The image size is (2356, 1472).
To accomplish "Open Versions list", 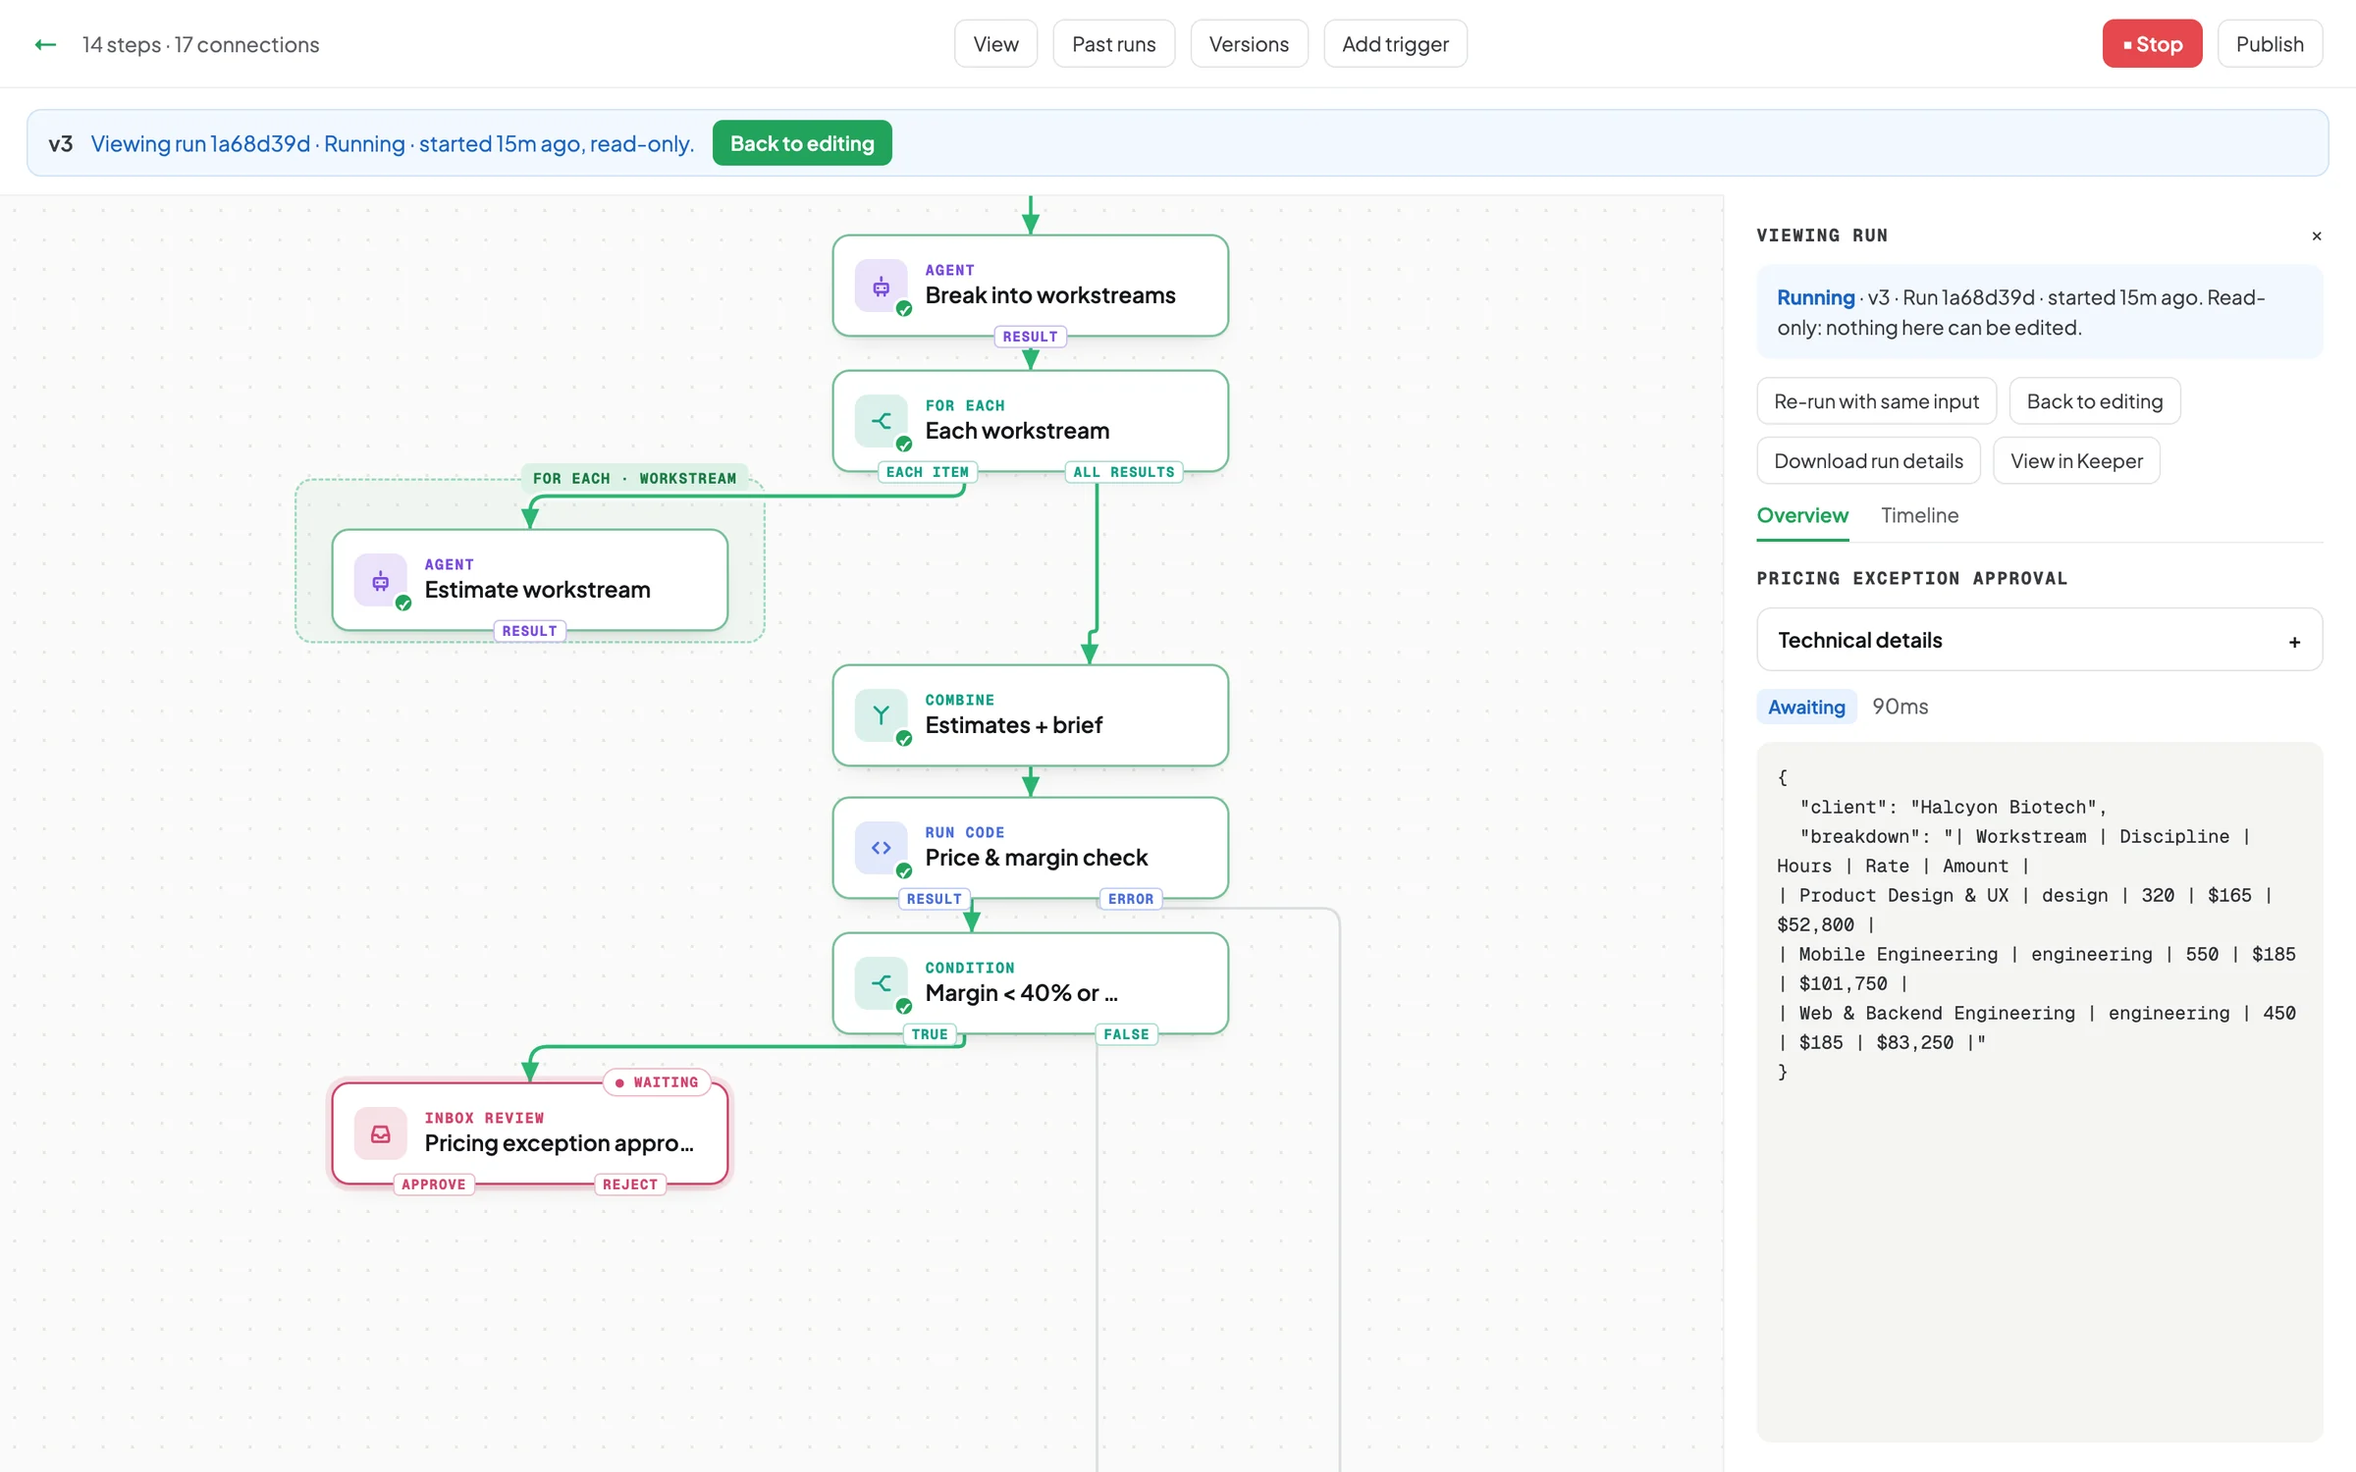I will tap(1249, 44).
